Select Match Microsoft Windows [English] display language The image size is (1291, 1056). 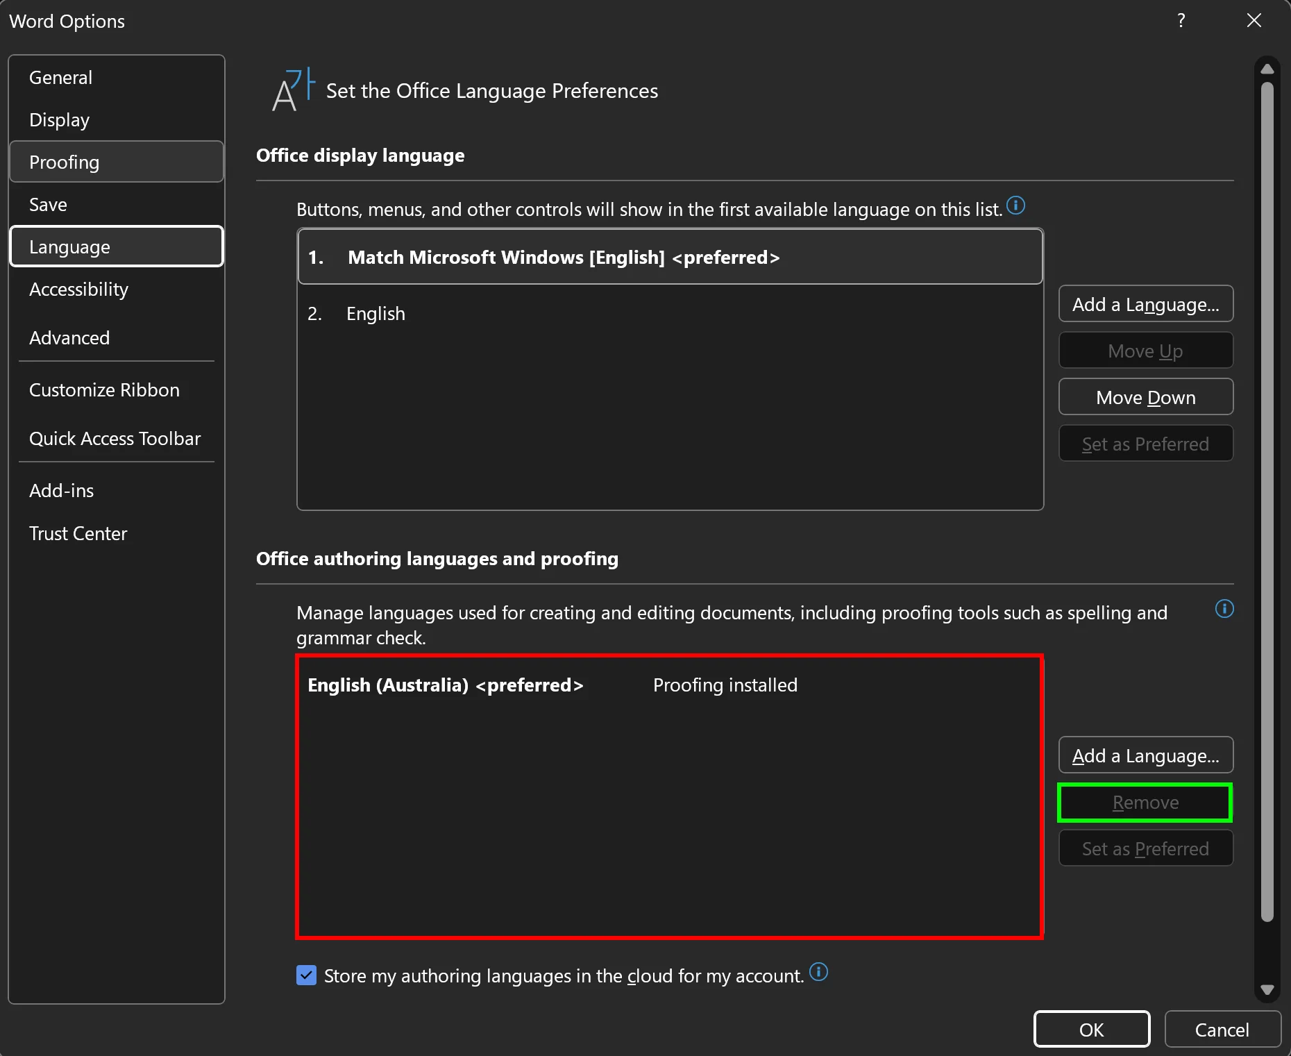[x=670, y=257]
